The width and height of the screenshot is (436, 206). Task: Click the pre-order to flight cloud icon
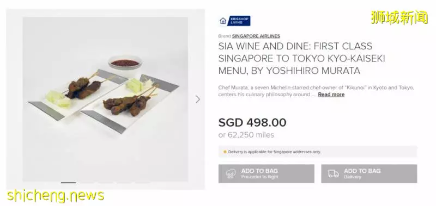point(231,174)
